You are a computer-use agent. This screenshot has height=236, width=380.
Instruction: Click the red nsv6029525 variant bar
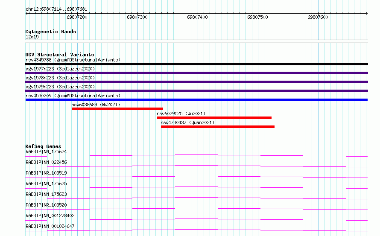click(x=214, y=118)
